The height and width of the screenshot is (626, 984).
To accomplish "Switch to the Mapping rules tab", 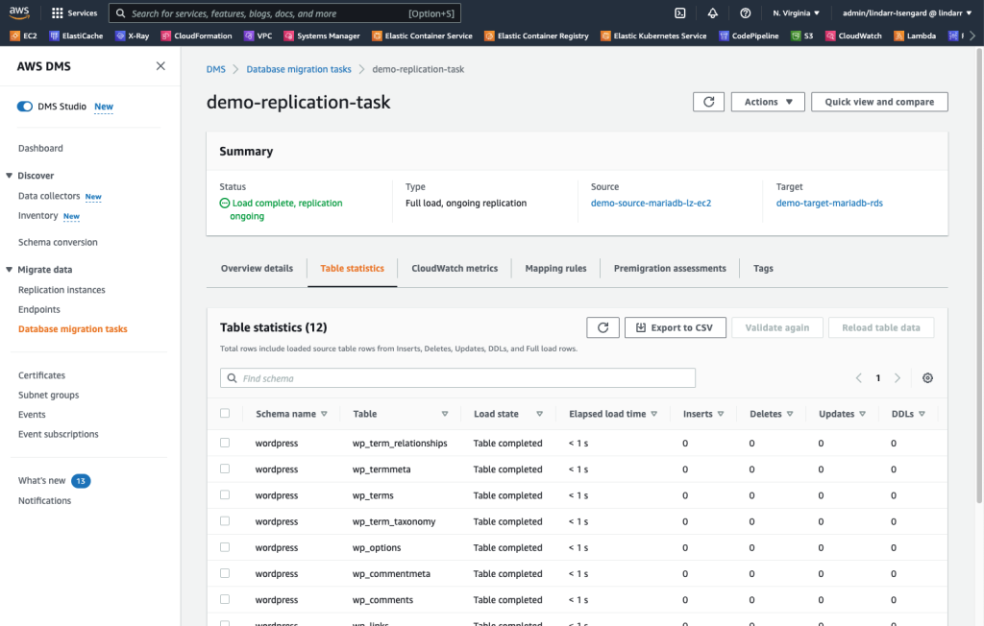I will point(555,269).
